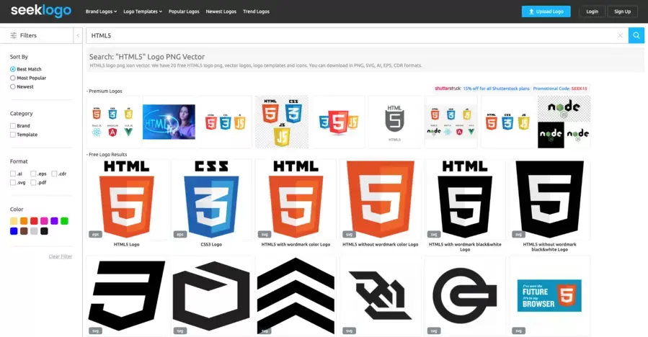
Task: Go to Popular Logos
Action: (184, 12)
